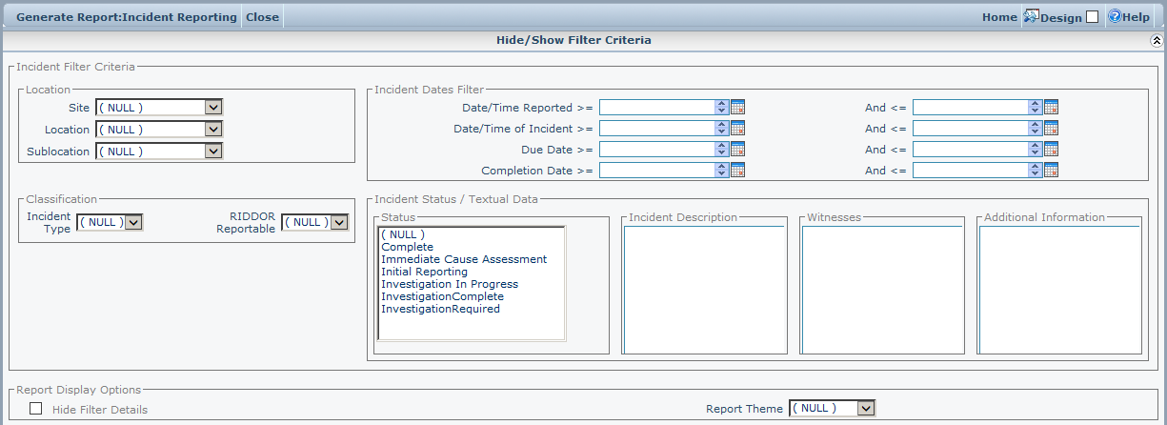The image size is (1167, 425).
Task: Collapse filter criteria with double-chevron icon
Action: click(1157, 41)
